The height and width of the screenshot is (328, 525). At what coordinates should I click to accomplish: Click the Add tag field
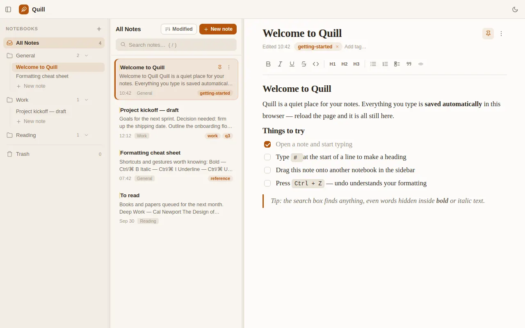click(355, 47)
